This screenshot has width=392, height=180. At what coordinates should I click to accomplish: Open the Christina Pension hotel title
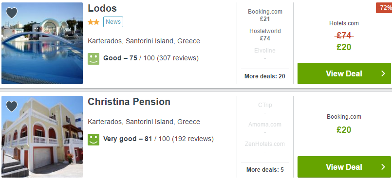click(x=129, y=102)
